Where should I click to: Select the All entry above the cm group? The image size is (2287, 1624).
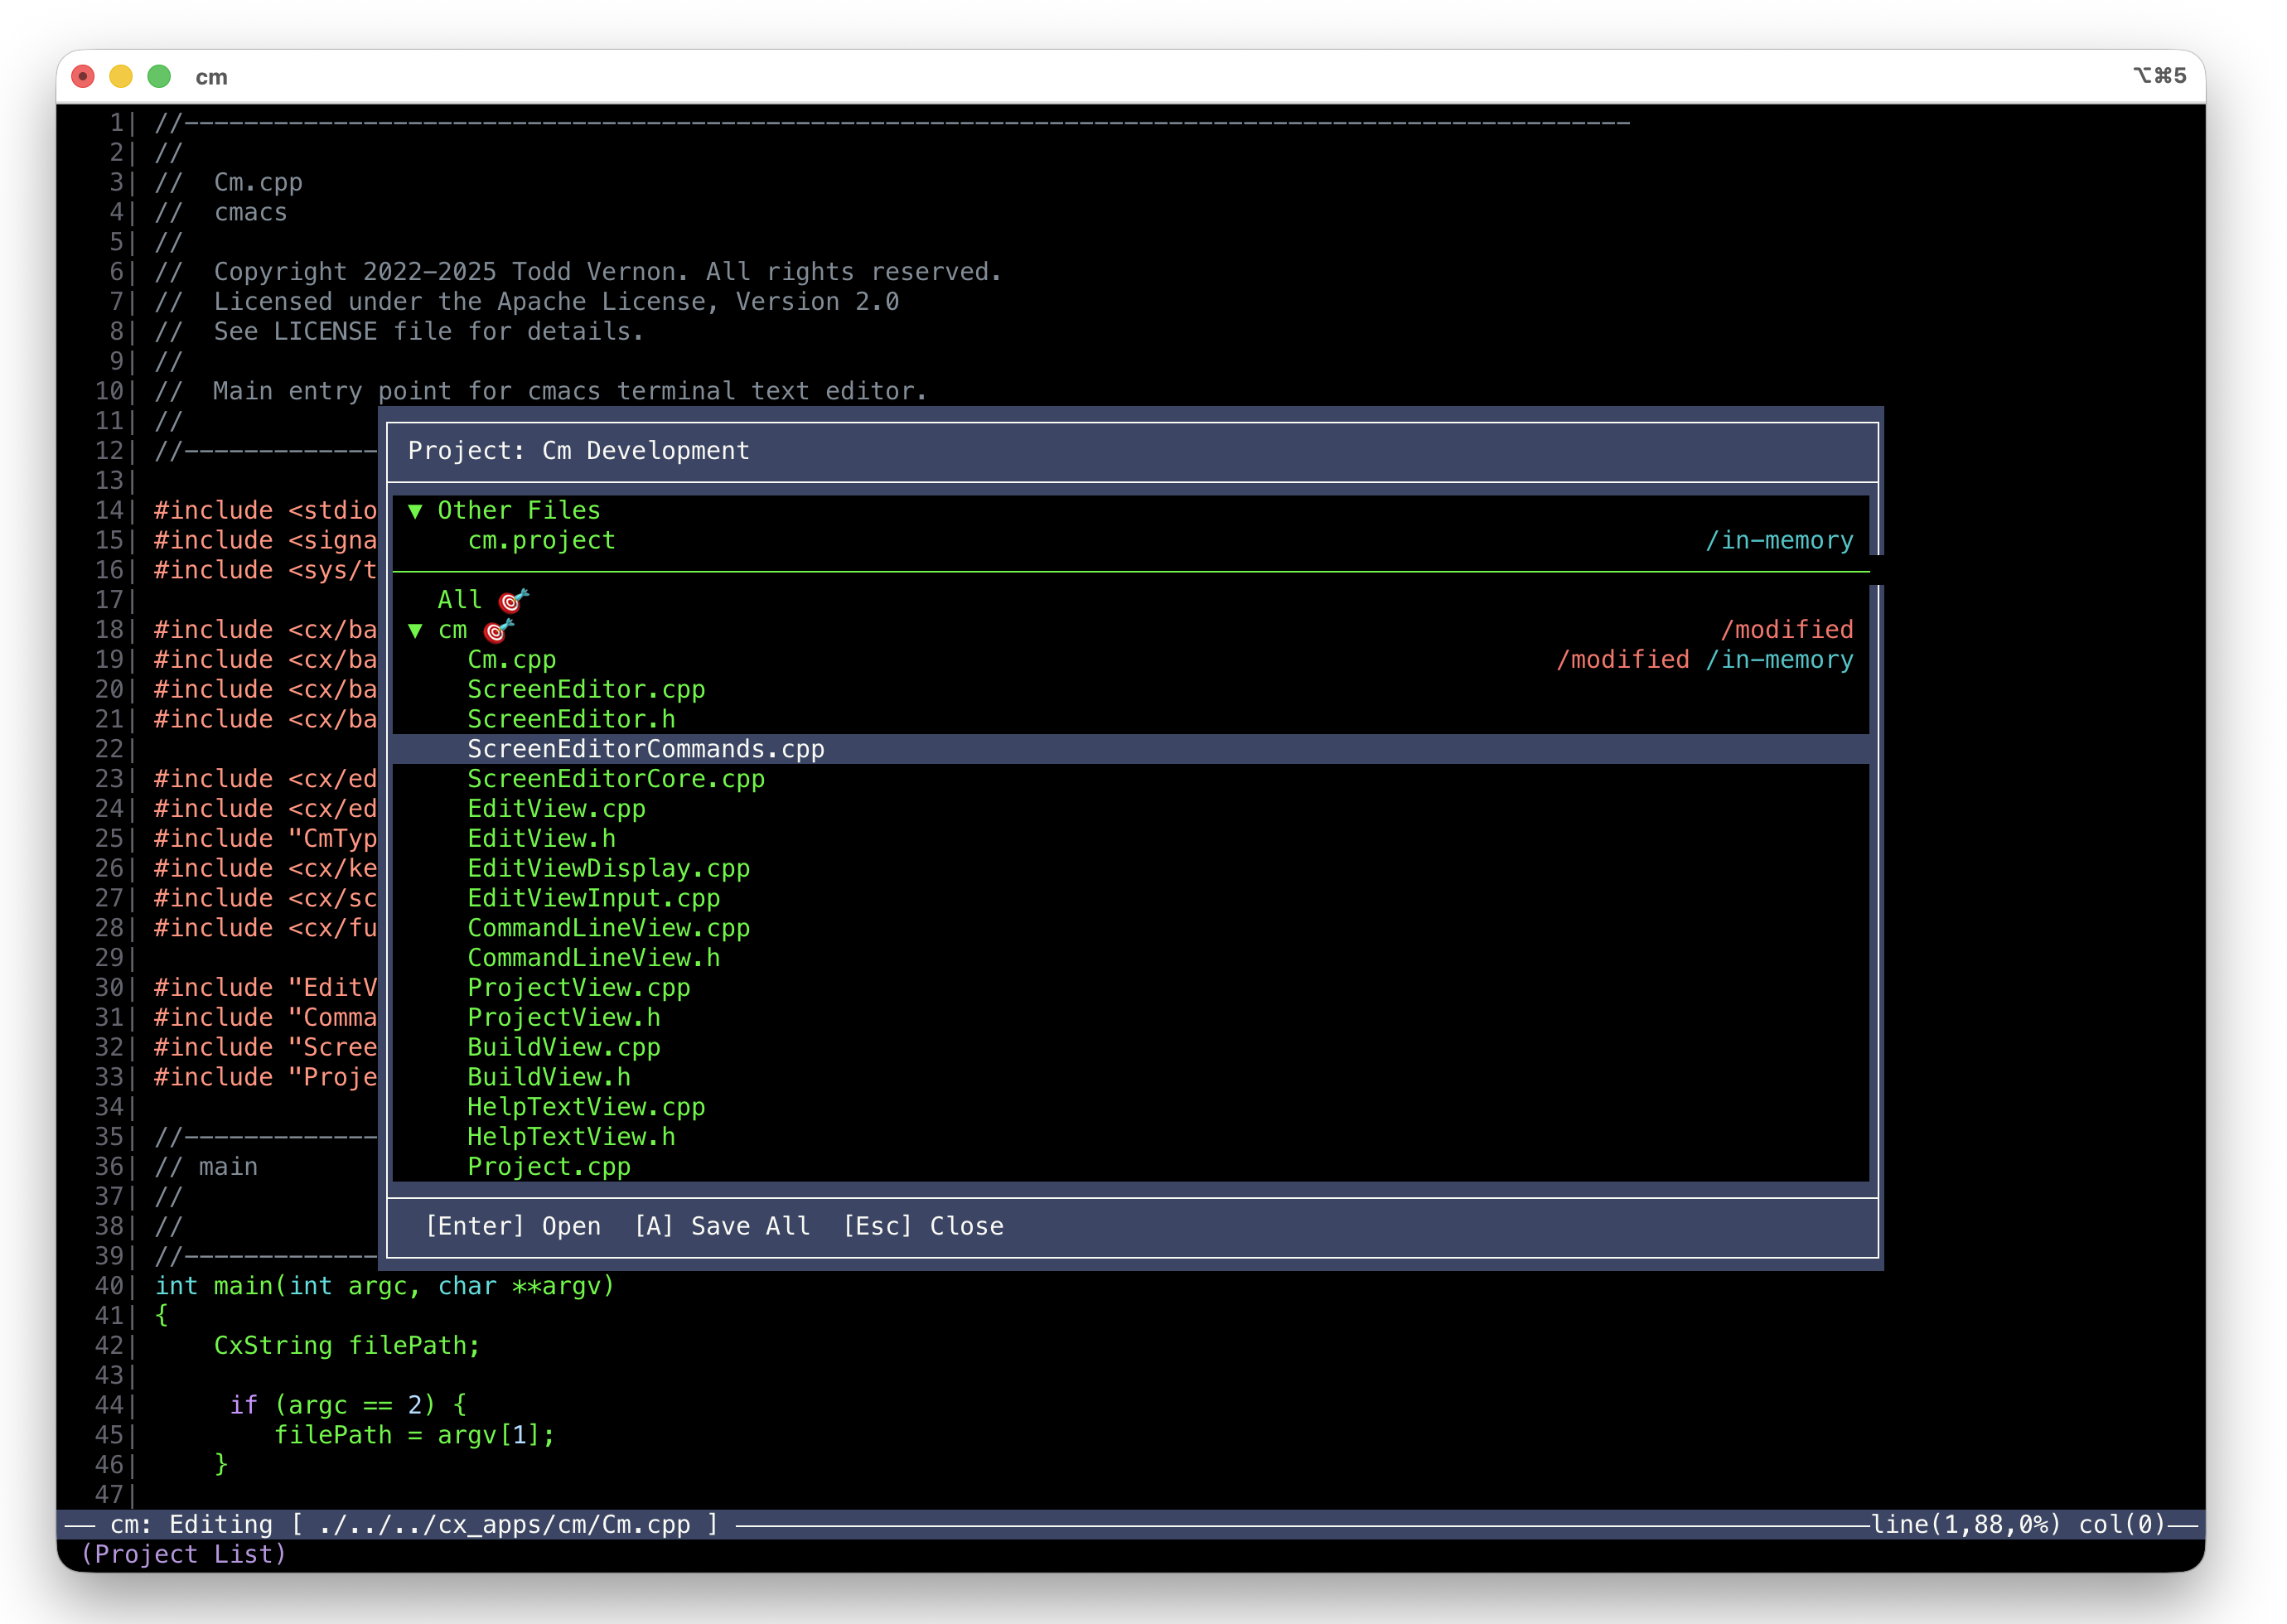(461, 599)
